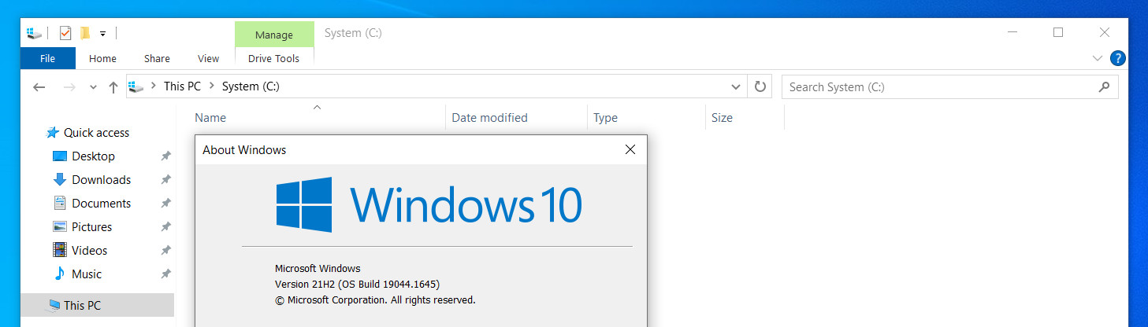This screenshot has height=327, width=1148.
Task: Click the pin icon beside Pictures
Action: click(165, 227)
